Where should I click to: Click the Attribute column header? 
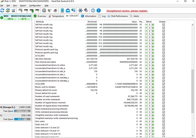point(40,22)
